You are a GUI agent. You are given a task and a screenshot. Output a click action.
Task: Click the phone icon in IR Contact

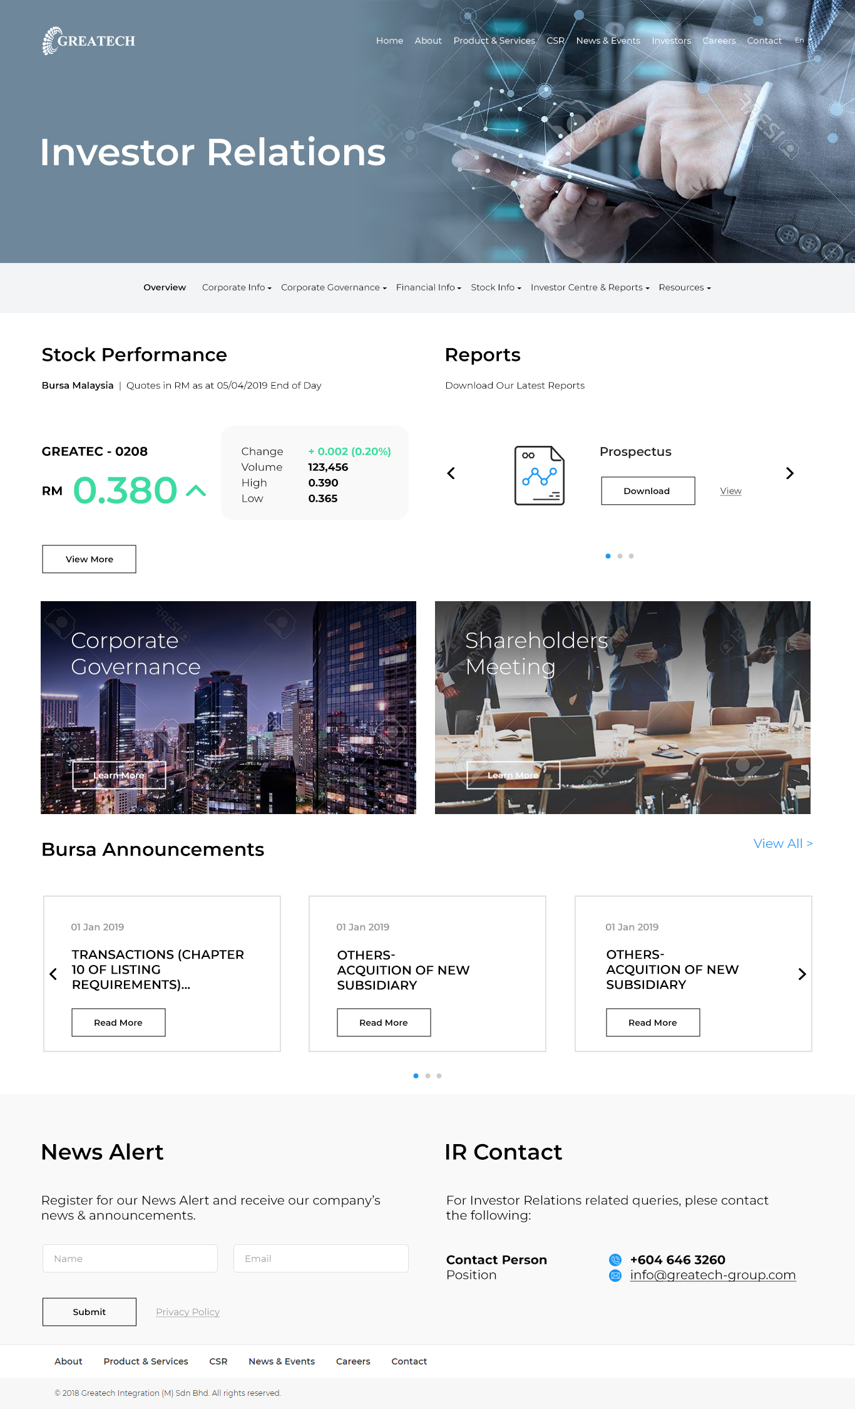pos(615,1260)
